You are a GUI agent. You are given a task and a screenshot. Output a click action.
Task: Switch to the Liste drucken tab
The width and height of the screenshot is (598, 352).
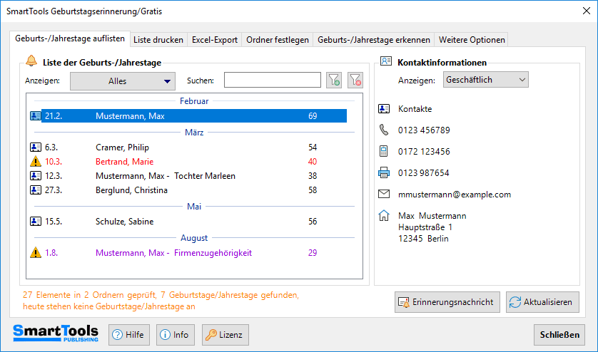(158, 40)
